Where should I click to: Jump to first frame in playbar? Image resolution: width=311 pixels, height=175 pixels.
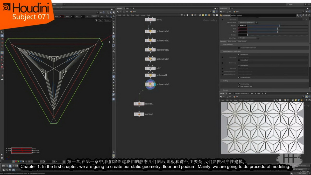point(3,166)
